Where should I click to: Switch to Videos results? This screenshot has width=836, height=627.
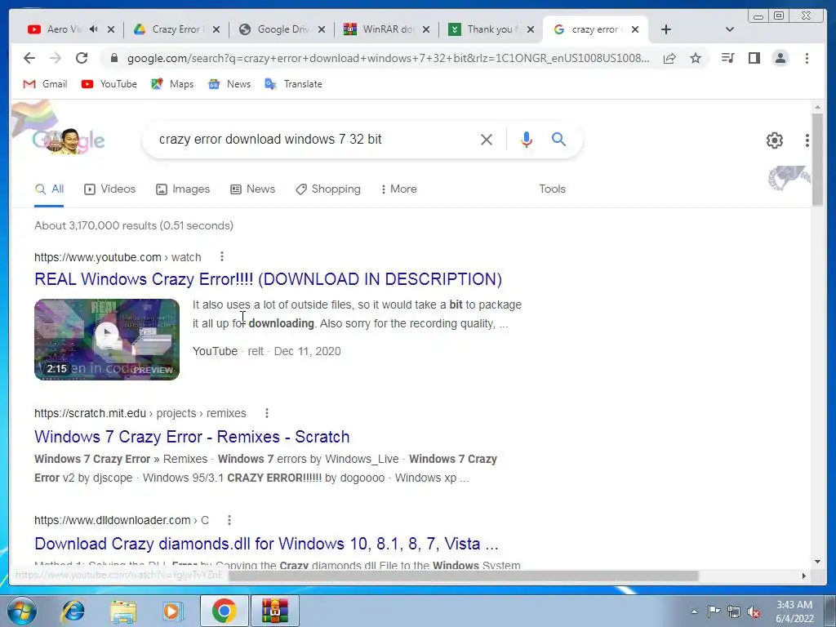coord(110,189)
